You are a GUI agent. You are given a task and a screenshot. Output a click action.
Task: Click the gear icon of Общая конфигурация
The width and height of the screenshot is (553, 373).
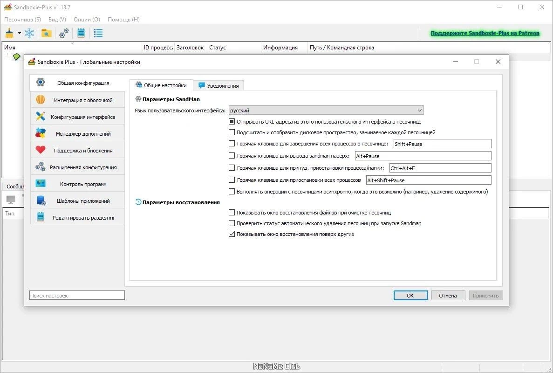(x=41, y=82)
